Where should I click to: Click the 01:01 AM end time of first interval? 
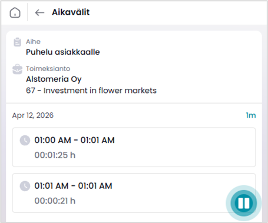97,140
